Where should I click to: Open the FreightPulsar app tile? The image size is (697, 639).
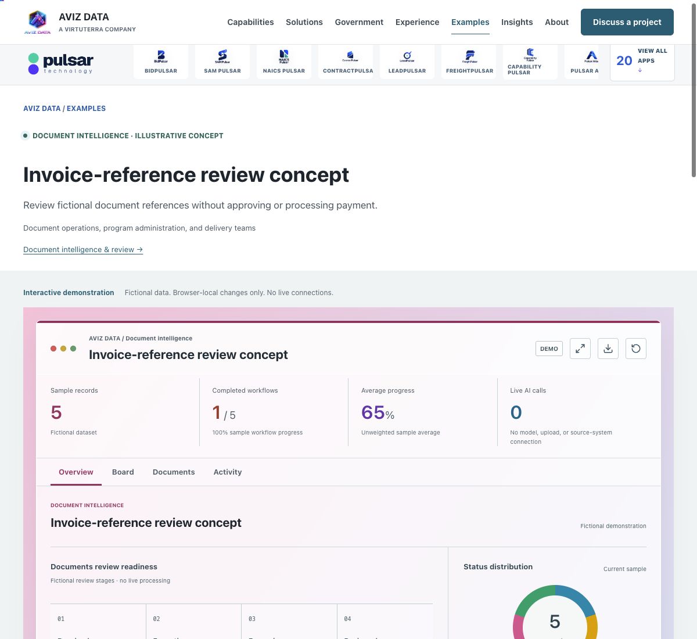click(x=469, y=62)
